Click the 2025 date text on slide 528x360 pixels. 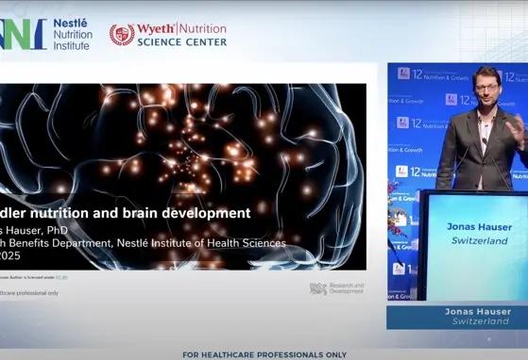(x=10, y=255)
